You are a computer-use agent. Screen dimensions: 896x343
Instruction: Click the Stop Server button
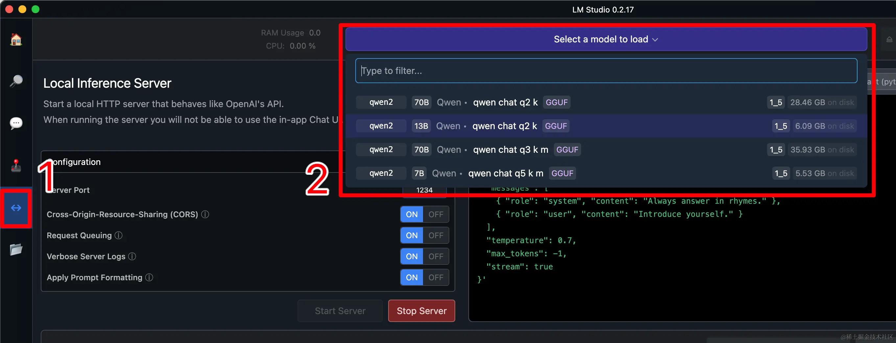(x=422, y=311)
